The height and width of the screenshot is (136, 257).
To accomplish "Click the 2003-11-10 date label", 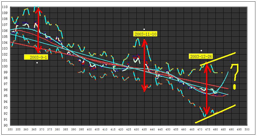I will [145, 34].
